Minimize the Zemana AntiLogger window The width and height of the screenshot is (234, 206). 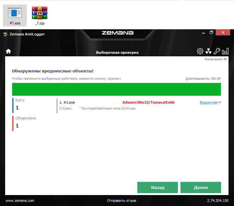coord(203,33)
